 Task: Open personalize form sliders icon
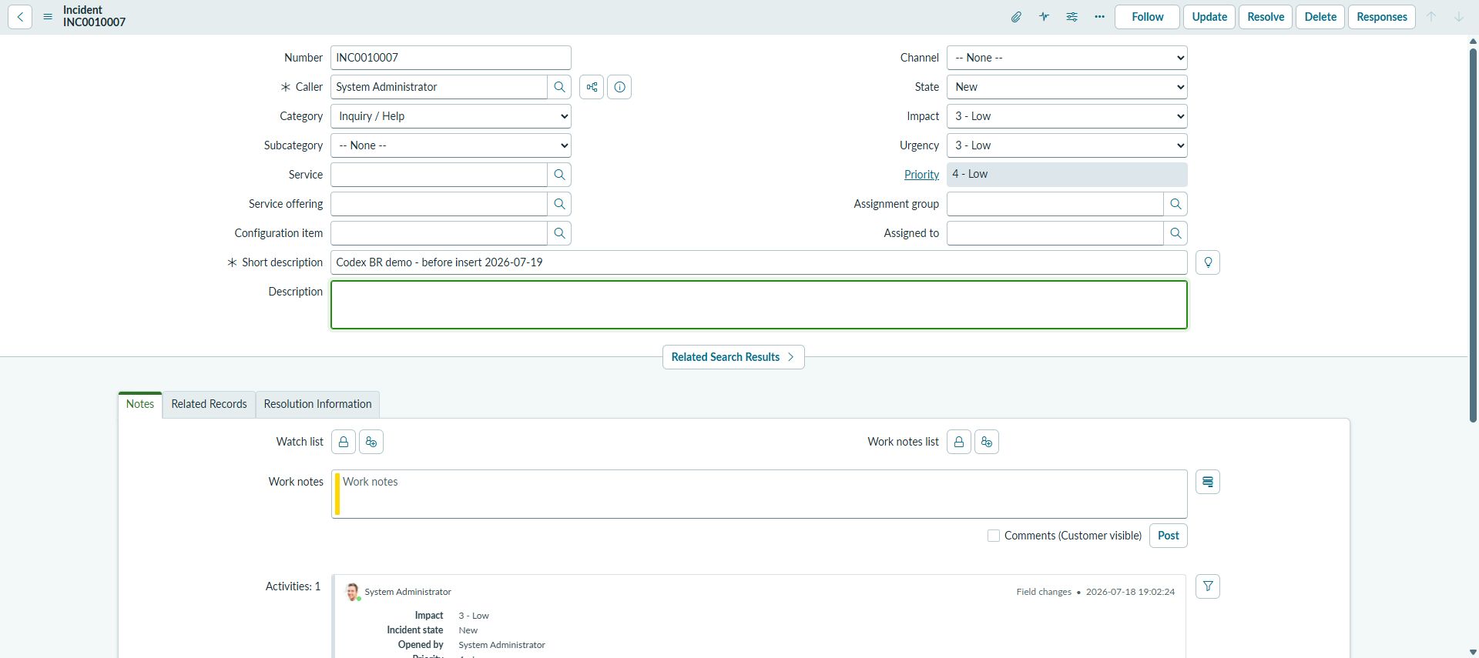(x=1072, y=17)
